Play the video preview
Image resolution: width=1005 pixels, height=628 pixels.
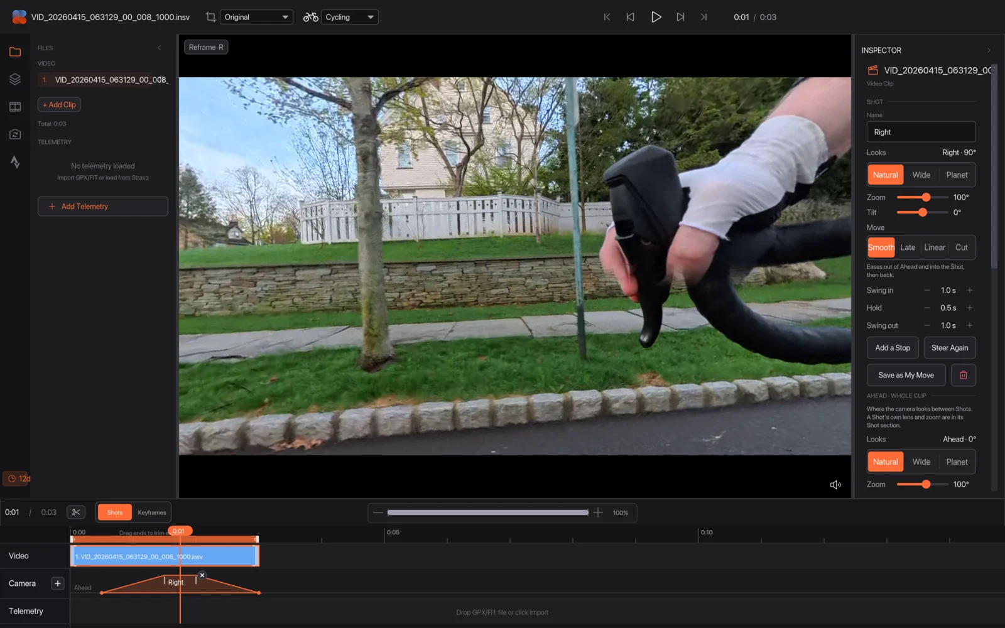click(656, 17)
